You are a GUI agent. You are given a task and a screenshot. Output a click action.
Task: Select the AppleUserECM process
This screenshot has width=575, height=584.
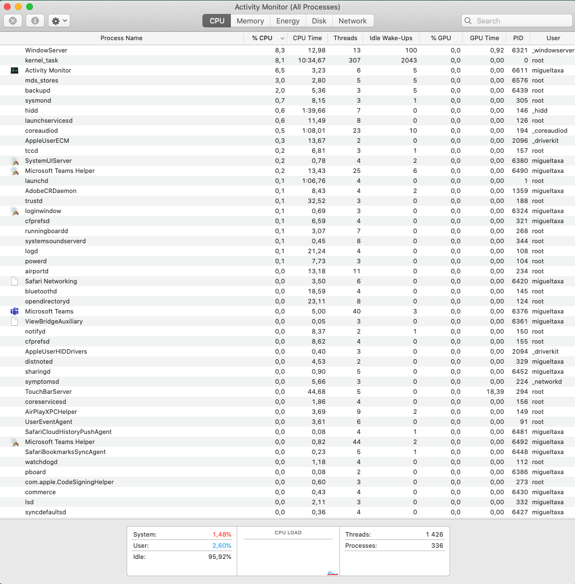click(x=288, y=141)
